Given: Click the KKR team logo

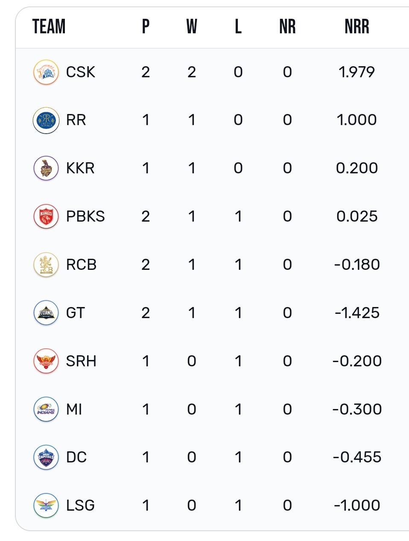Looking at the screenshot, I should [x=46, y=168].
